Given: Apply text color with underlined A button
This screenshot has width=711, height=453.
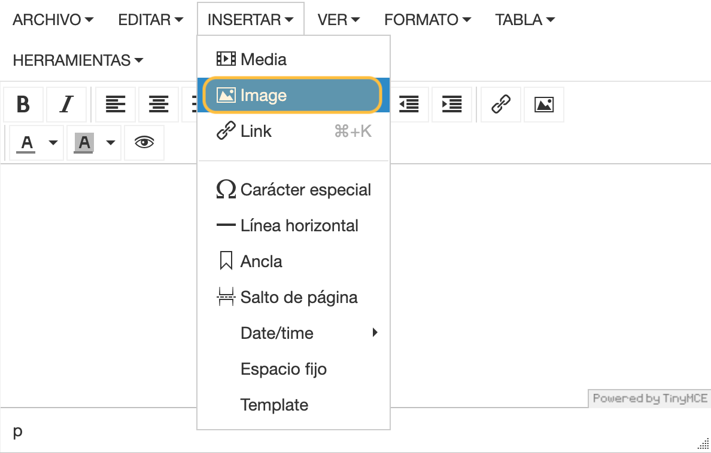Looking at the screenshot, I should point(27,143).
